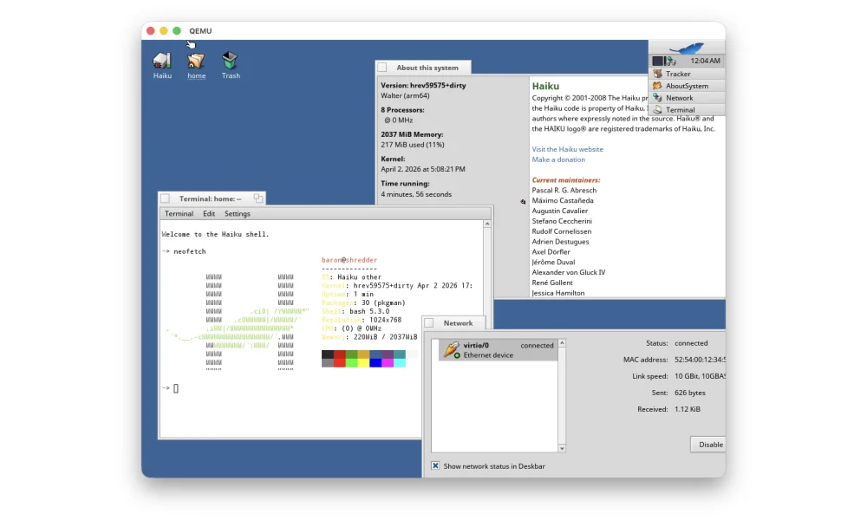Uncheck Show network status in Deskbar
This screenshot has height=520, width=867.
tap(436, 465)
